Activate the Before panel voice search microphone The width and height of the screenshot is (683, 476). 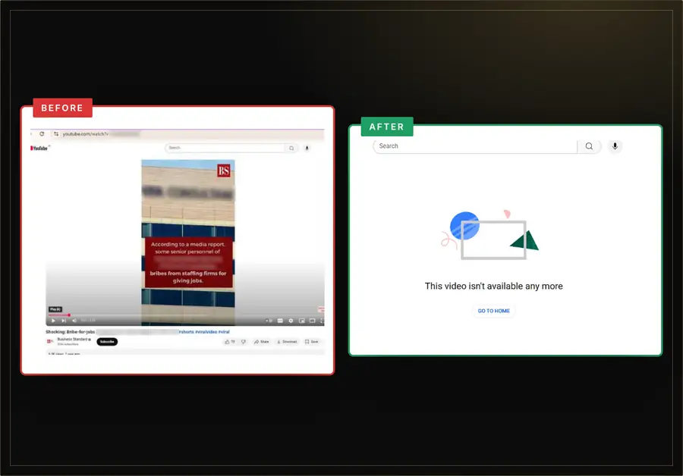coord(307,149)
